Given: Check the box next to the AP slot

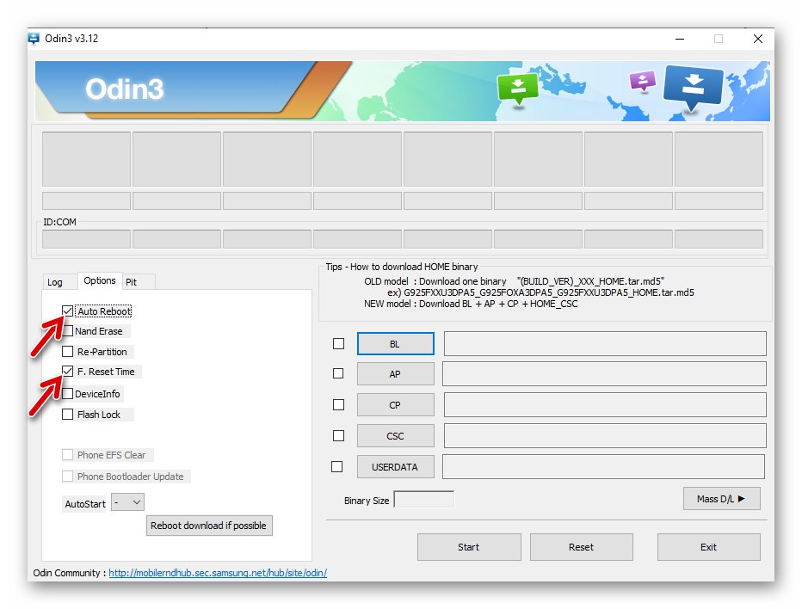Looking at the screenshot, I should (337, 373).
